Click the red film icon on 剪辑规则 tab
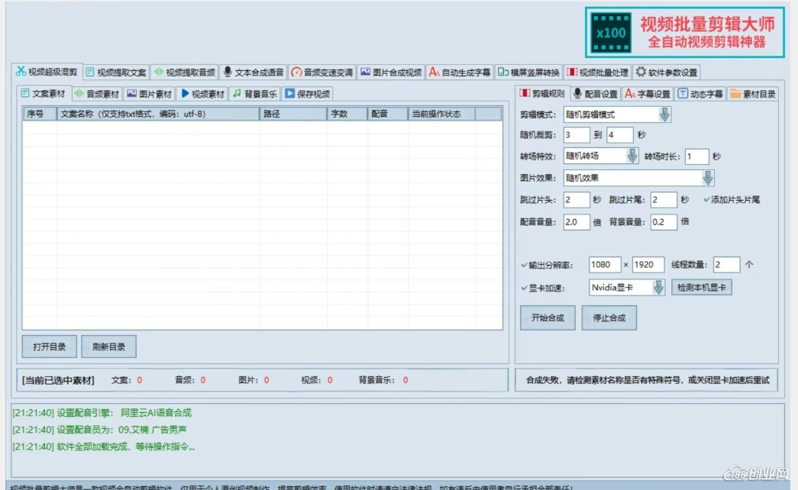798x490 pixels. [x=525, y=93]
